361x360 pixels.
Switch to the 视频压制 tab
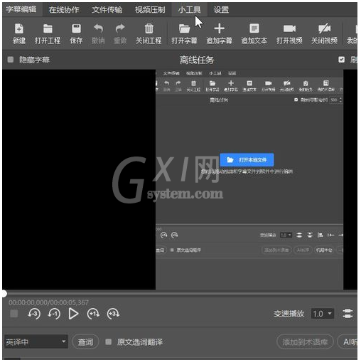click(150, 9)
